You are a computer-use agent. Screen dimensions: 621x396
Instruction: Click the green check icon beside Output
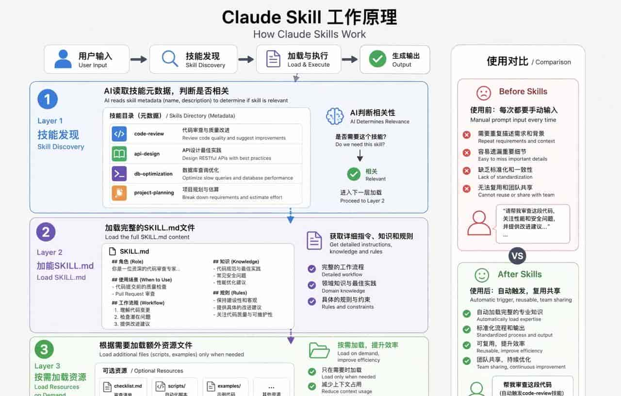(377, 59)
